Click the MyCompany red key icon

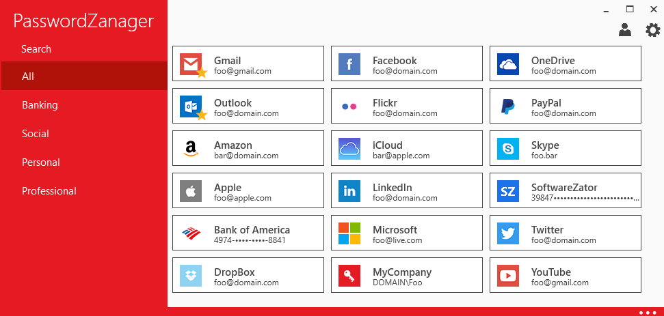(x=349, y=276)
